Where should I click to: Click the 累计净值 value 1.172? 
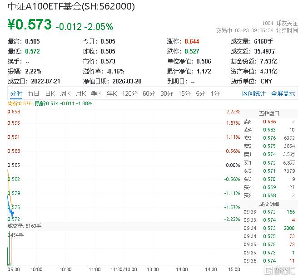(x=204, y=72)
